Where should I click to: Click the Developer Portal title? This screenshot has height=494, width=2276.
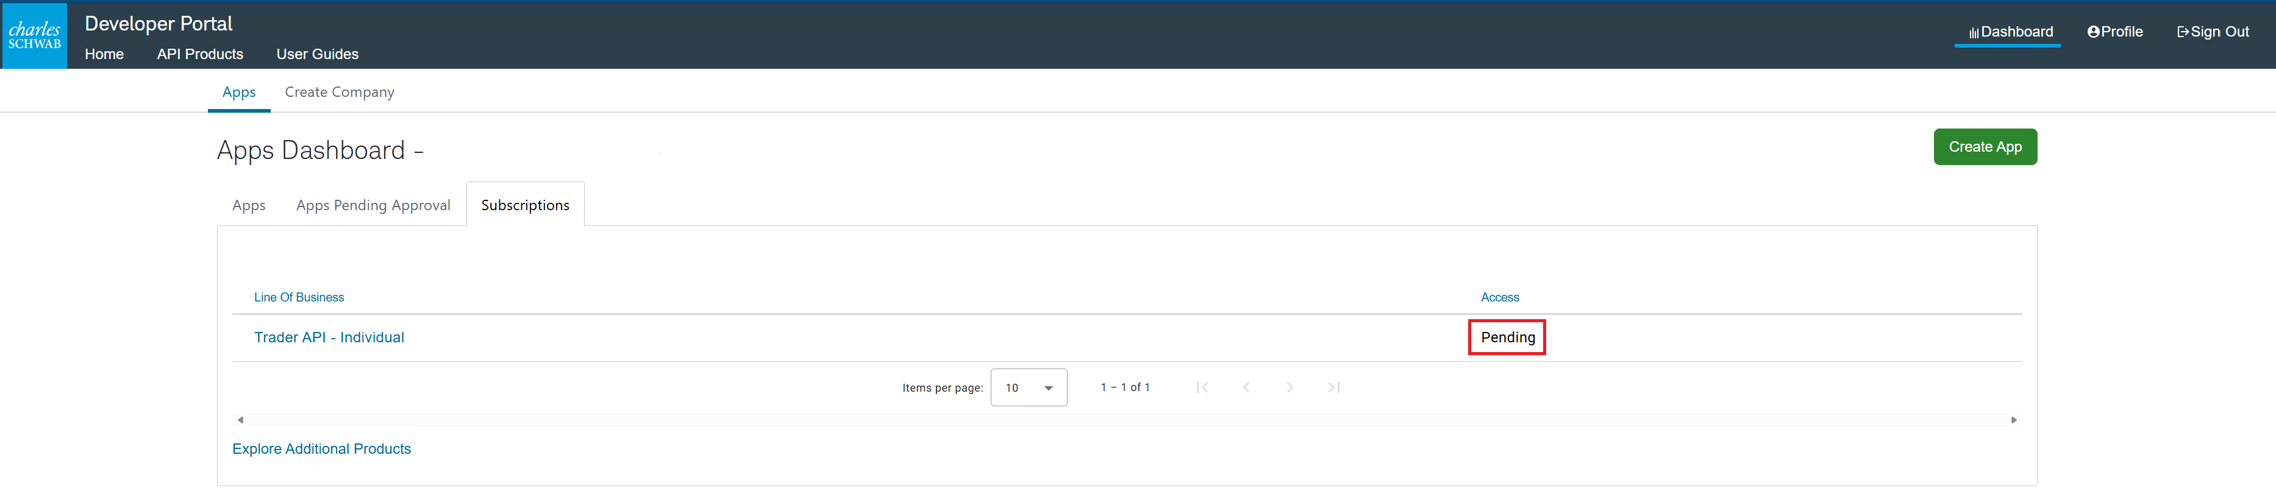[158, 24]
